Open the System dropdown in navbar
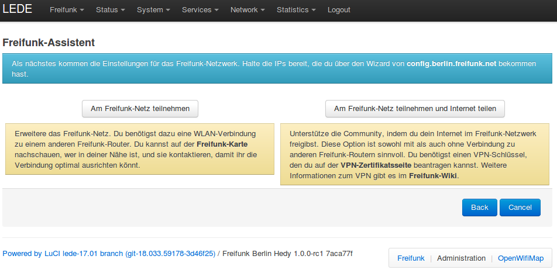Screen dimensions: 557x273 click(x=153, y=10)
